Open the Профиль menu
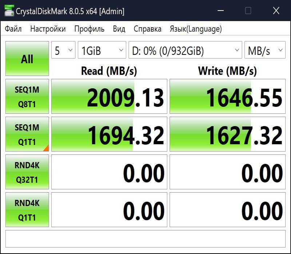The image size is (291, 254). 89,29
